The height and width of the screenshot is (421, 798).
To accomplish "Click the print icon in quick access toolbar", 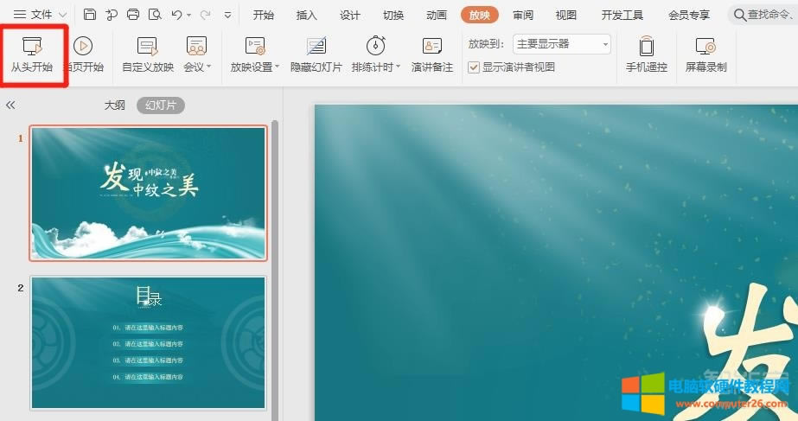I will pyautogui.click(x=133, y=15).
